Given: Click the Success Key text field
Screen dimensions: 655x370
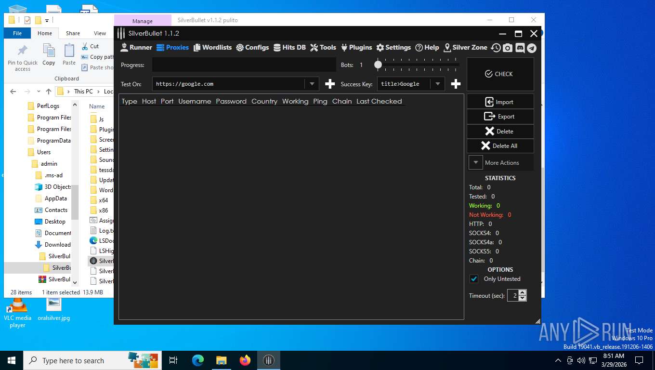Looking at the screenshot, I should coord(404,84).
